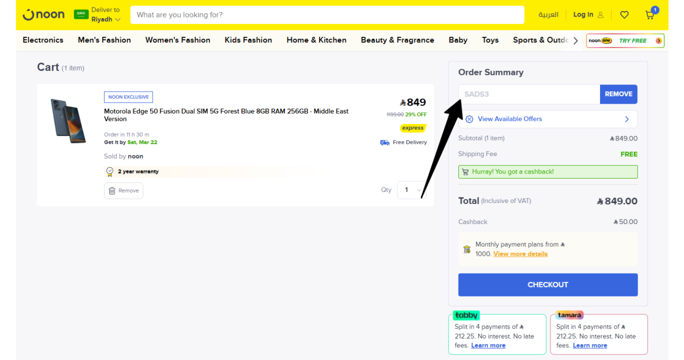This screenshot has height=360, width=684.
Task: Open the Qty quantity dropdown
Action: pyautogui.click(x=411, y=190)
